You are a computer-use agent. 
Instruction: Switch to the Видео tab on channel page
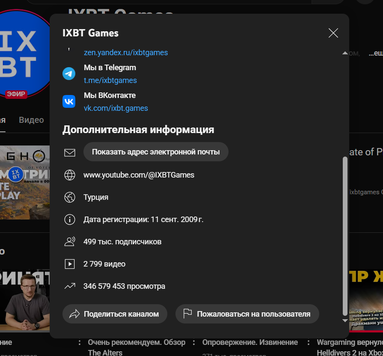coord(31,120)
